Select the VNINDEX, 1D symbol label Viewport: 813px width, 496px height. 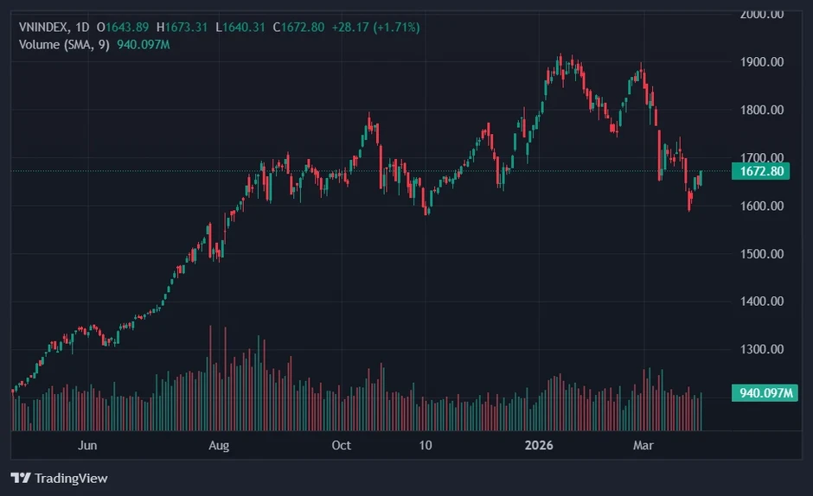tap(54, 27)
